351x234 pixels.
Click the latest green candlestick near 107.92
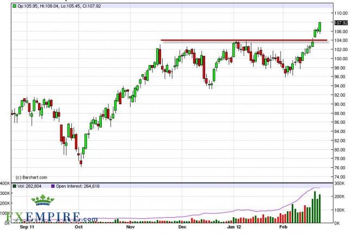pyautogui.click(x=319, y=27)
